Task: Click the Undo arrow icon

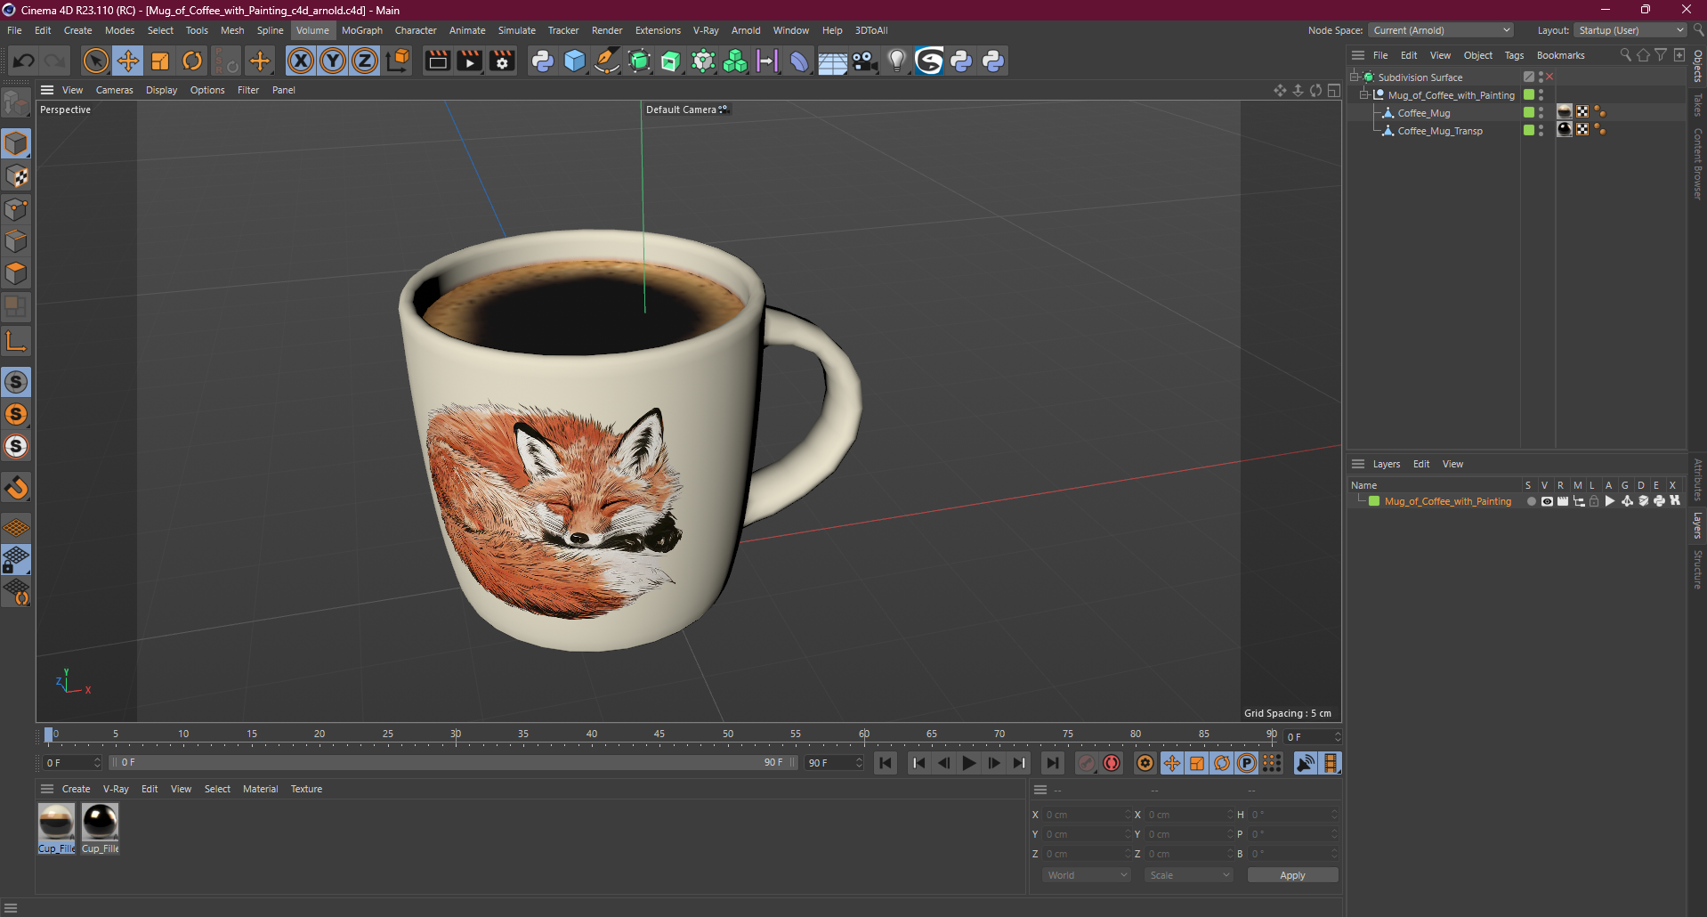Action: [24, 61]
